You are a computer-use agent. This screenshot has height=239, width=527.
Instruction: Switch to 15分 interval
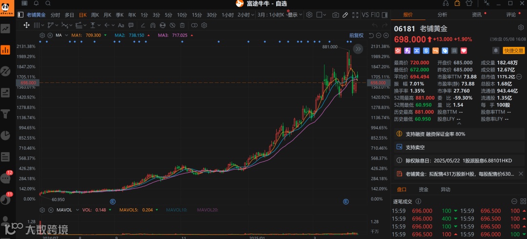click(197, 15)
